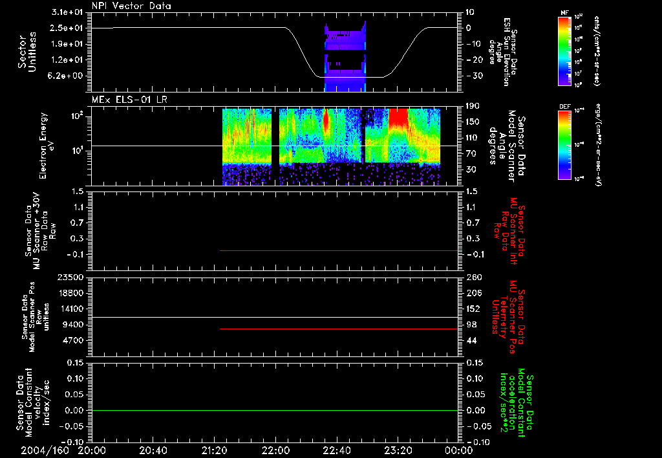Click the "14100" tick label
Image resolution: width=662 pixels, height=458 pixels.
[x=70, y=309]
